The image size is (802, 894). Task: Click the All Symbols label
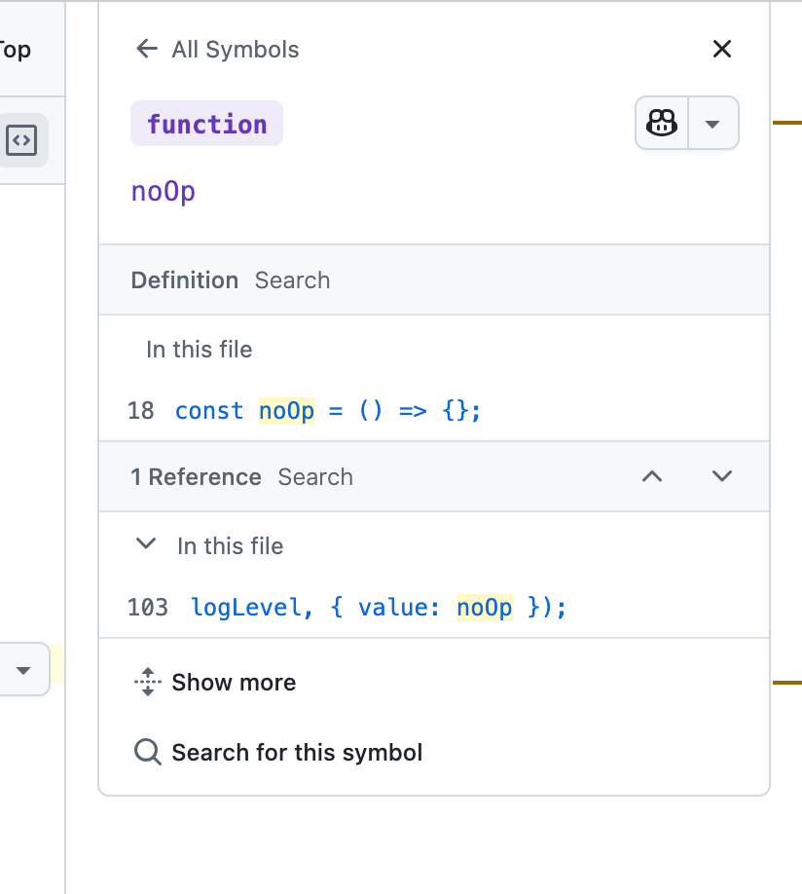coord(236,50)
